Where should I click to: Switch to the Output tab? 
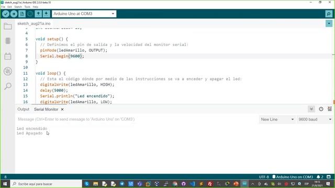(x=23, y=109)
